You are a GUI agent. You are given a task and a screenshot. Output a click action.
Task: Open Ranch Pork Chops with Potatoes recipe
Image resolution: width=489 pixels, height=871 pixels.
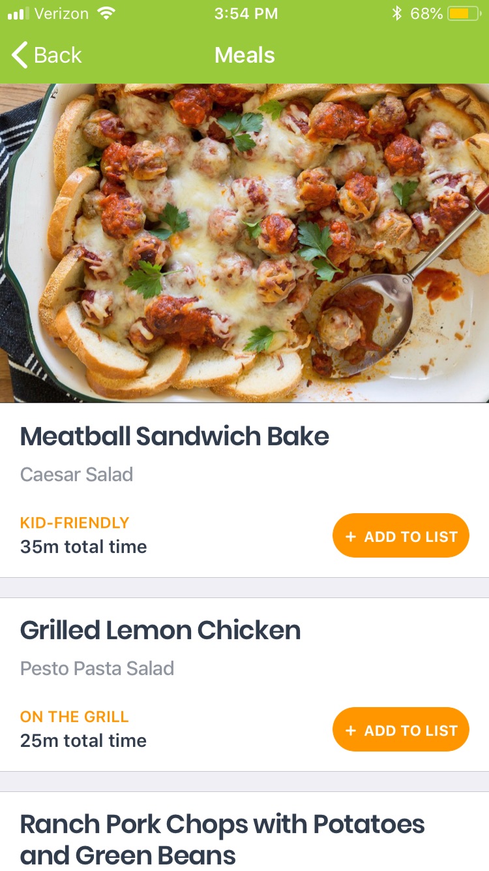(222, 839)
